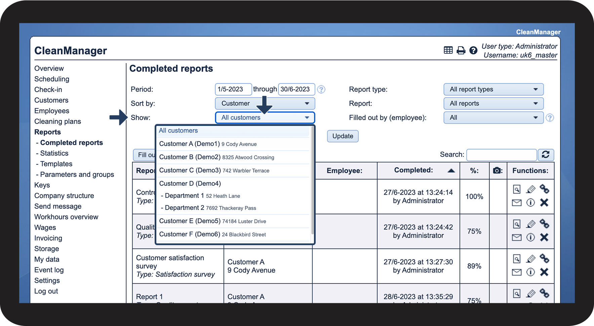Click the customer list scrollbar
Screen dimensions: 594x326
[312, 181]
